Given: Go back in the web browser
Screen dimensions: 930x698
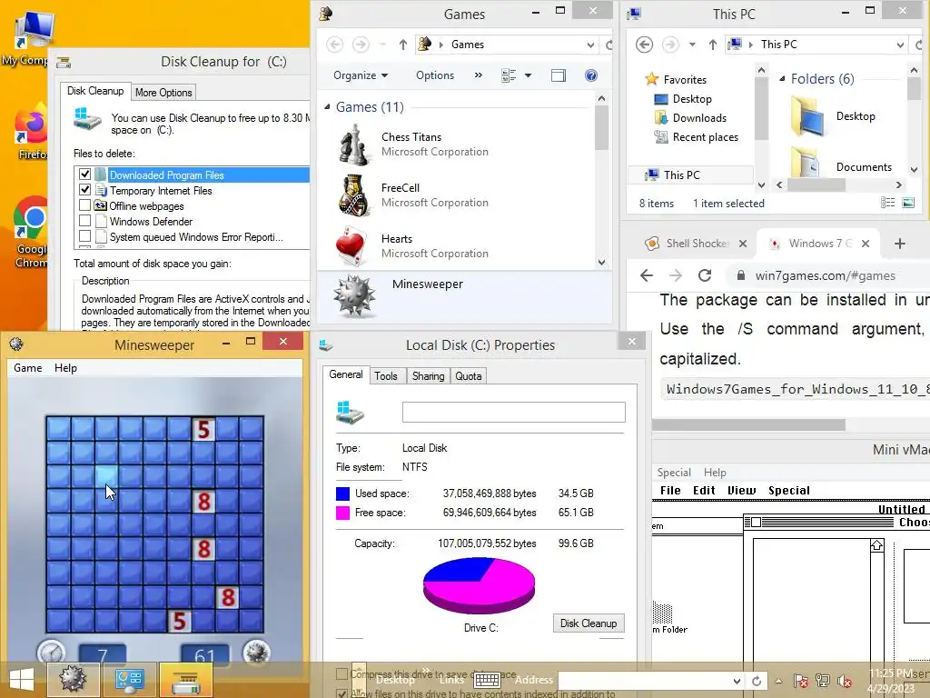Looking at the screenshot, I should [x=647, y=275].
